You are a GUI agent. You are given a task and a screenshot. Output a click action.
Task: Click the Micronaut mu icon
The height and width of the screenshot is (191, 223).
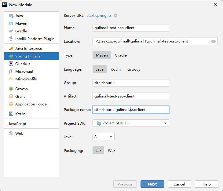pyautogui.click(x=11, y=71)
